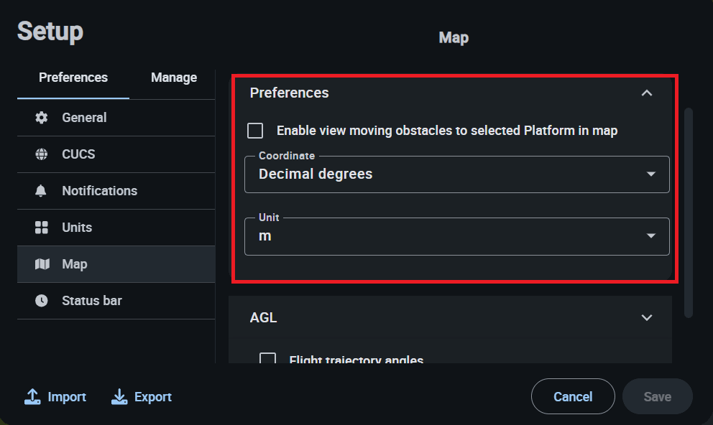713x425 pixels.
Task: Click the Units grid icon
Action: [42, 228]
